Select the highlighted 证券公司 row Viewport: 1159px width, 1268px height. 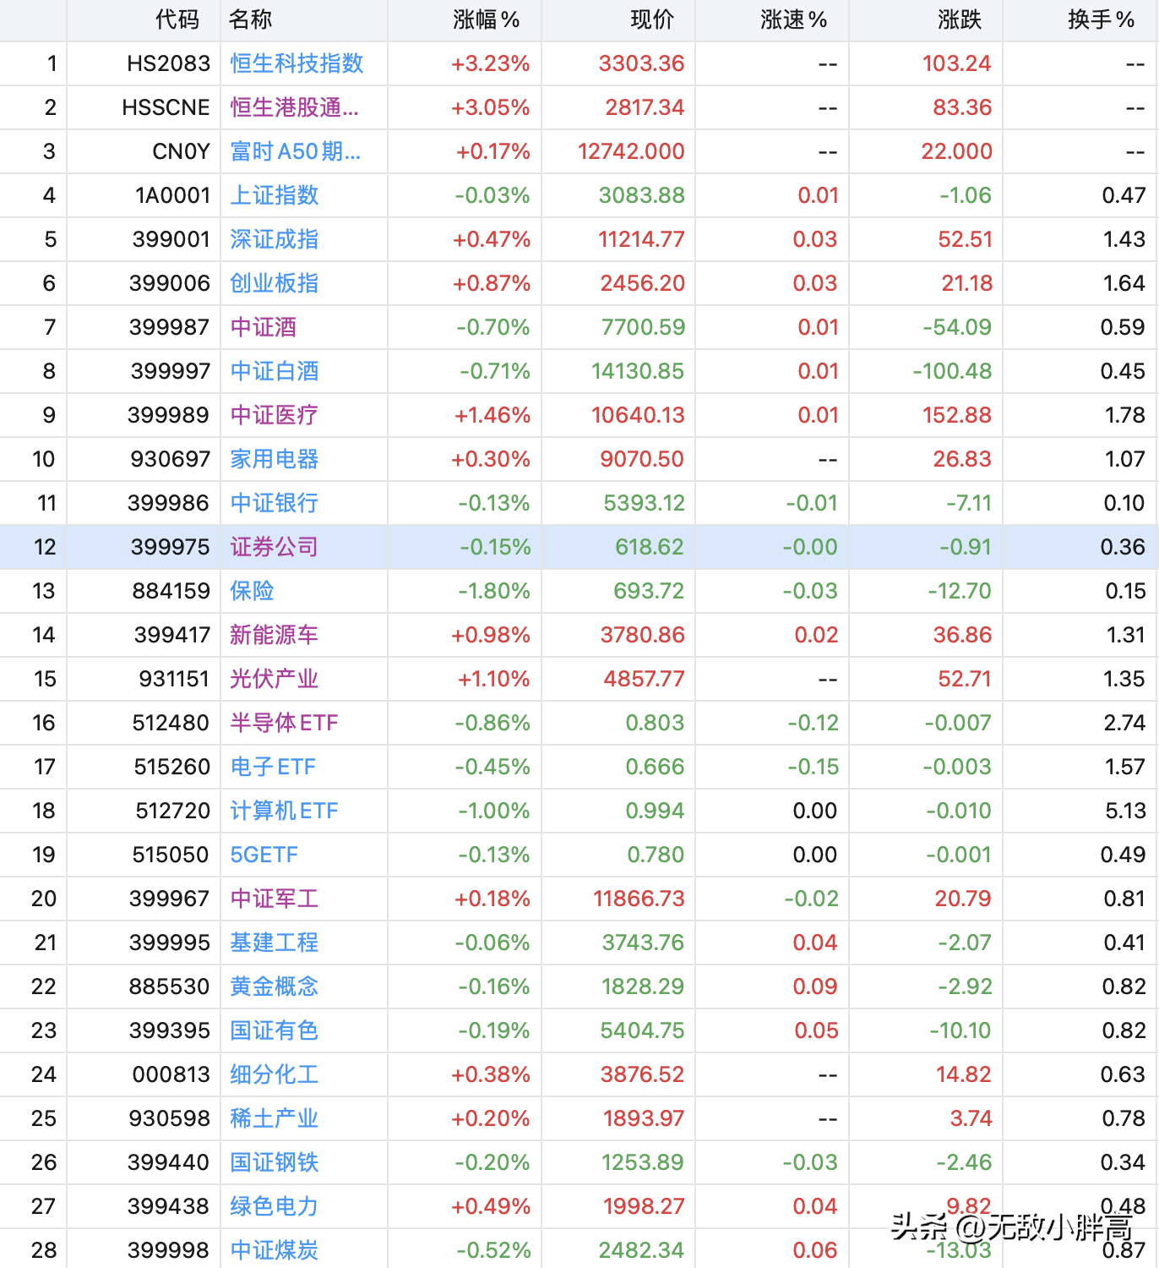[579, 547]
